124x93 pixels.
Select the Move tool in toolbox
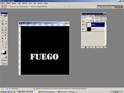tap(6, 18)
